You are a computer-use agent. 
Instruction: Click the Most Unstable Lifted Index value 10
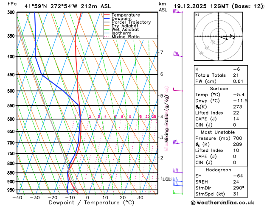tap(236, 150)
